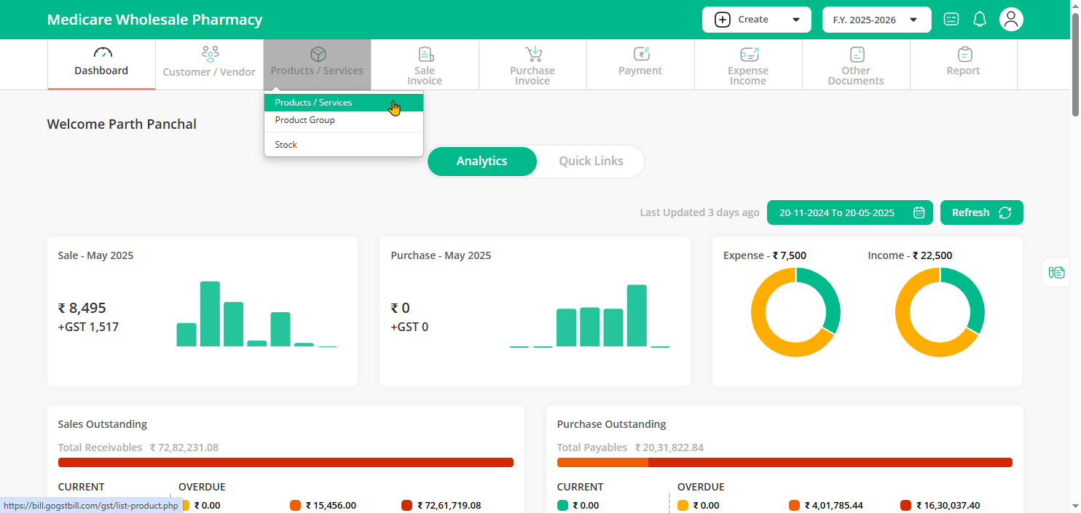Click the red Sales Outstanding receivables bar
The width and height of the screenshot is (1081, 513).
pyautogui.click(x=286, y=462)
